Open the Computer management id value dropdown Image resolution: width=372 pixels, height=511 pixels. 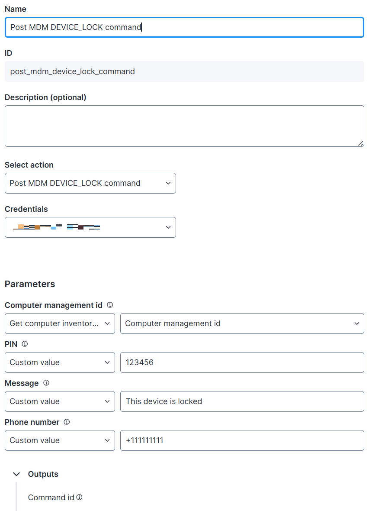click(242, 323)
